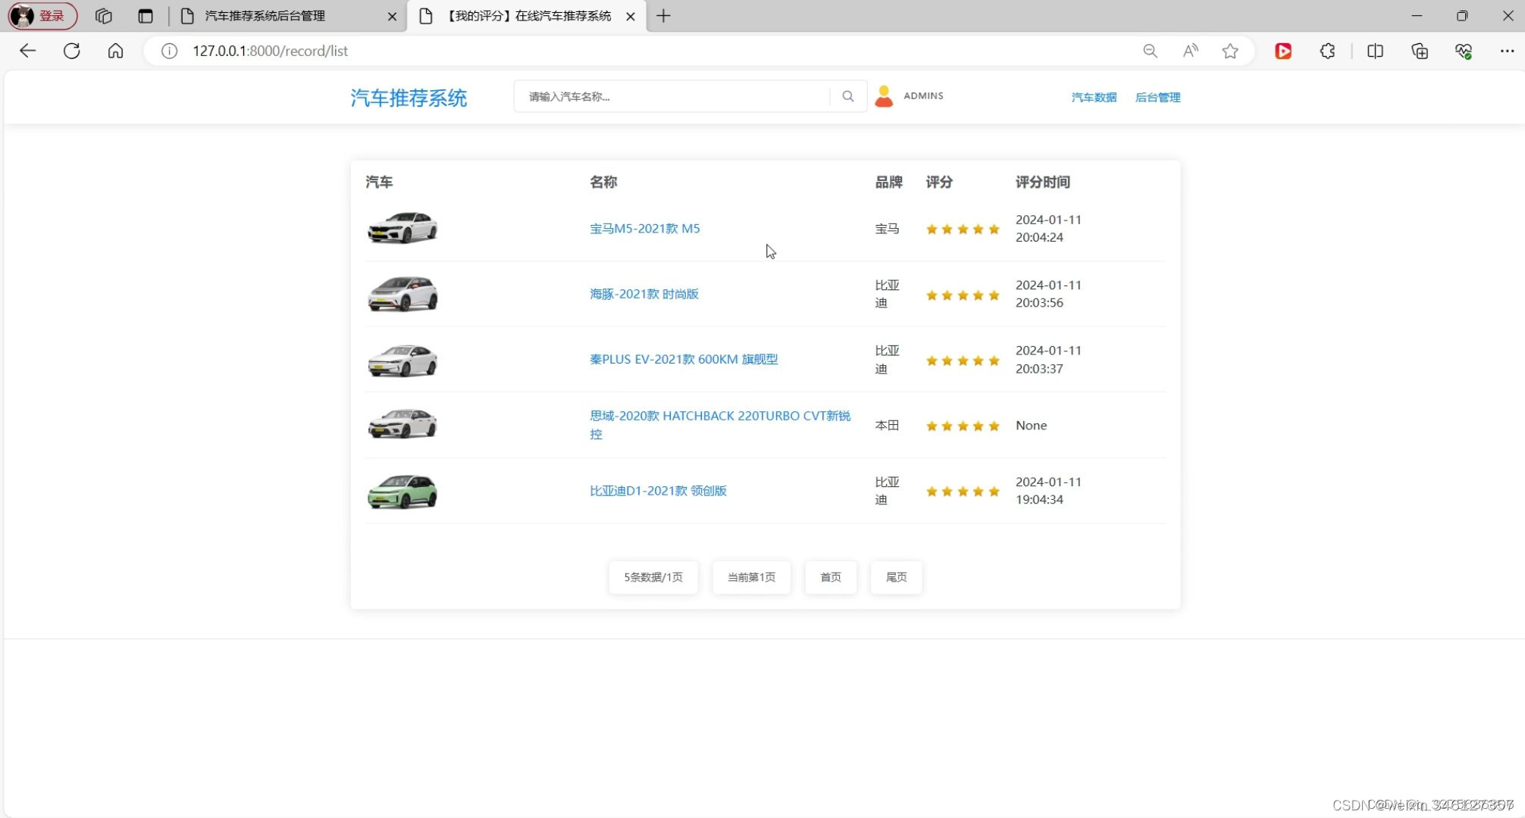Screen dimensions: 1525x818
Task: Click the browser home icon
Action: click(115, 51)
